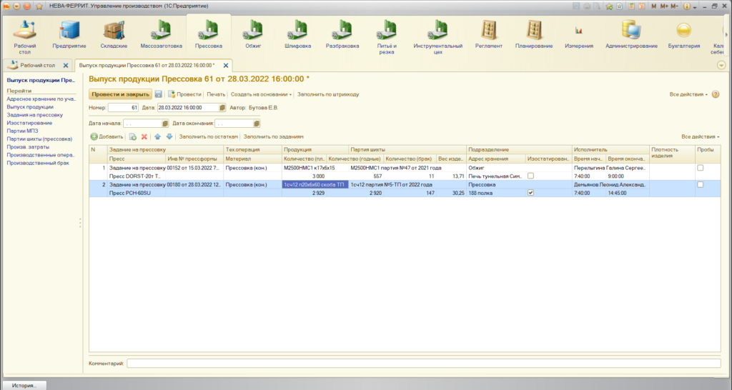The image size is (732, 390).
Task: Open the Разбраковка section
Action: [342, 35]
